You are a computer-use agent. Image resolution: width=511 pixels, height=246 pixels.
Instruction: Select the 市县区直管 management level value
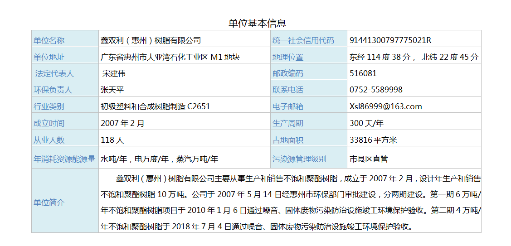369,159
